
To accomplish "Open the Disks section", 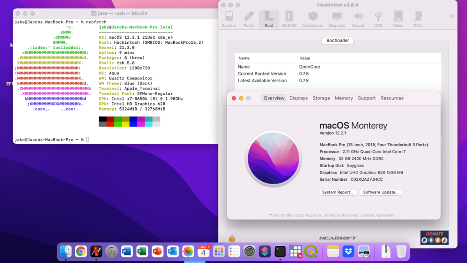I will point(398,19).
